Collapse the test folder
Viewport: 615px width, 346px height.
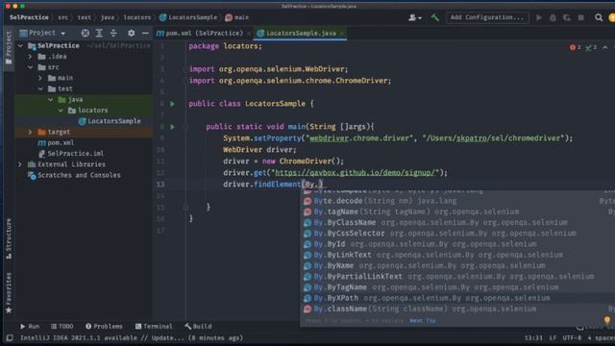40,89
